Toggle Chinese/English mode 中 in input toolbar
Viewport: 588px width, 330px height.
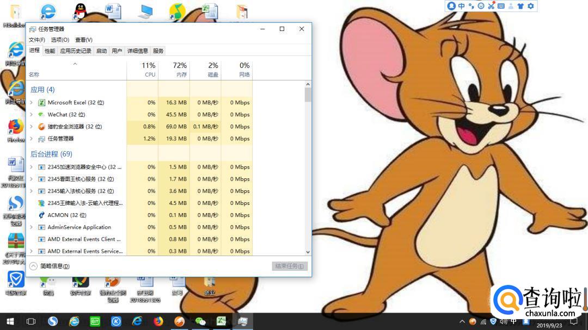(x=462, y=6)
